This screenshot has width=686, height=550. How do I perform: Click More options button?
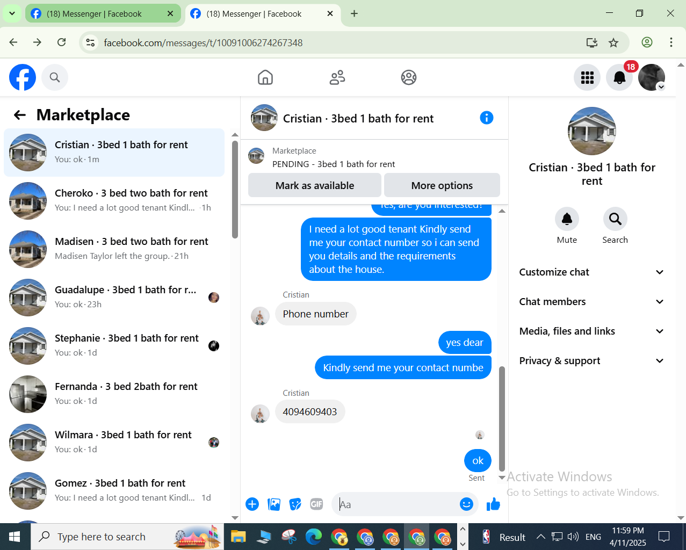point(442,185)
